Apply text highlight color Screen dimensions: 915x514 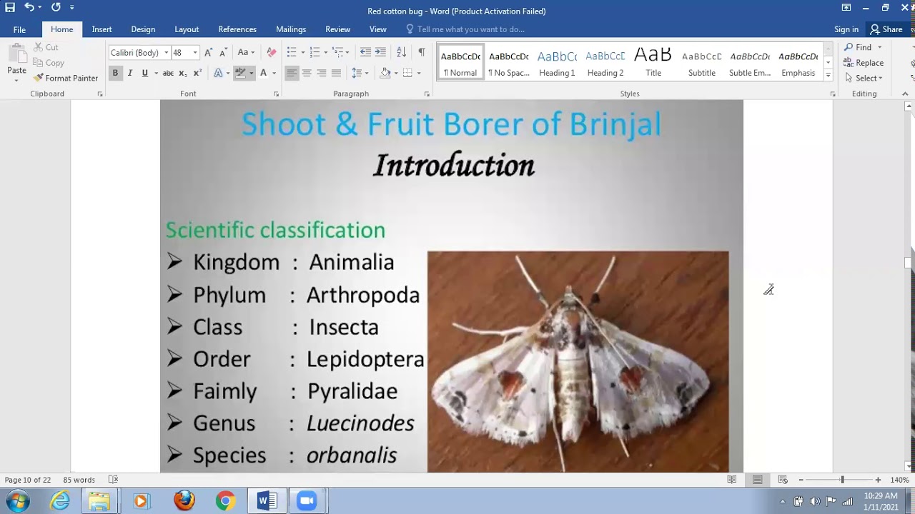point(240,73)
